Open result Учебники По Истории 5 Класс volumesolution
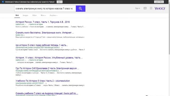This screenshot has width=170, height=96. pyautogui.click(x=42, y=81)
